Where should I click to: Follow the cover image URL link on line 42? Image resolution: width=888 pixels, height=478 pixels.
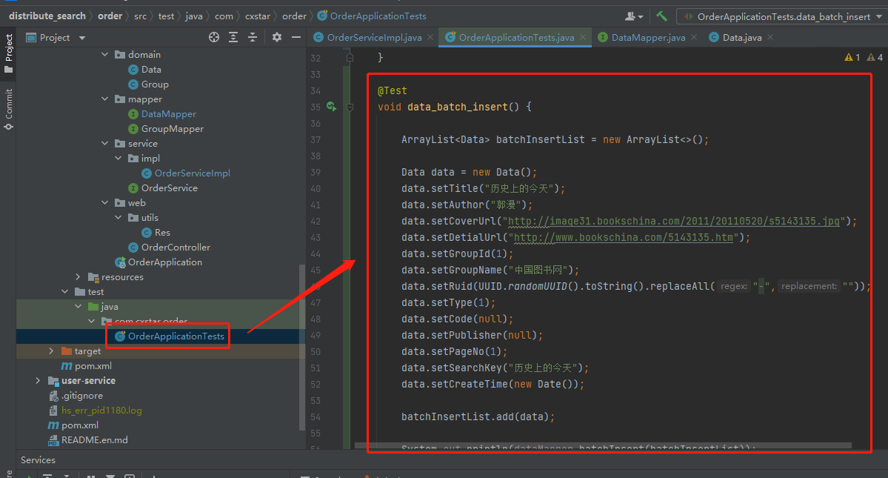pos(673,221)
